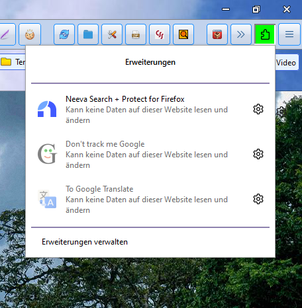Select To Google Translate extension entry
Image resolution: width=302 pixels, height=308 pixels.
coord(141,200)
